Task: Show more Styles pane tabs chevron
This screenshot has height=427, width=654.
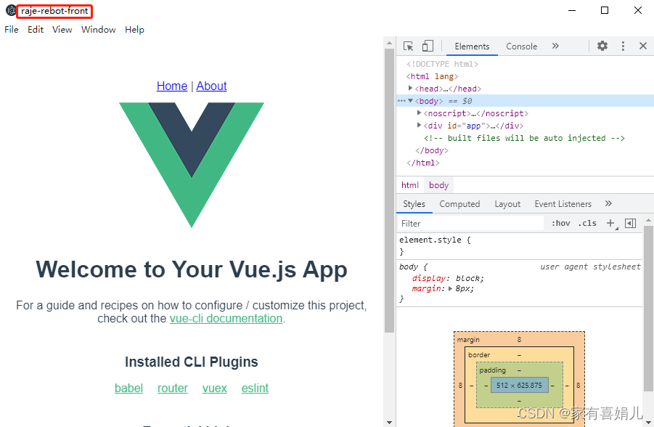Action: click(608, 203)
